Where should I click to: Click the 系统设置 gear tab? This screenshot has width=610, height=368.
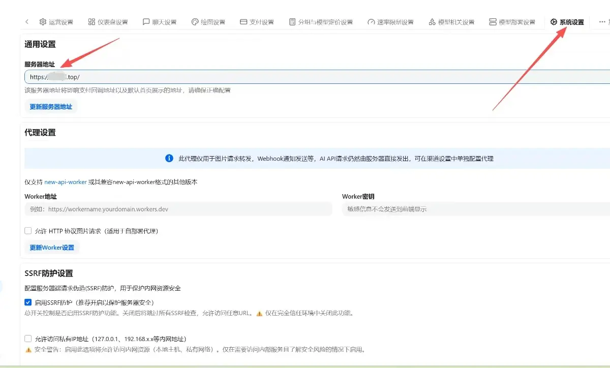(x=567, y=22)
